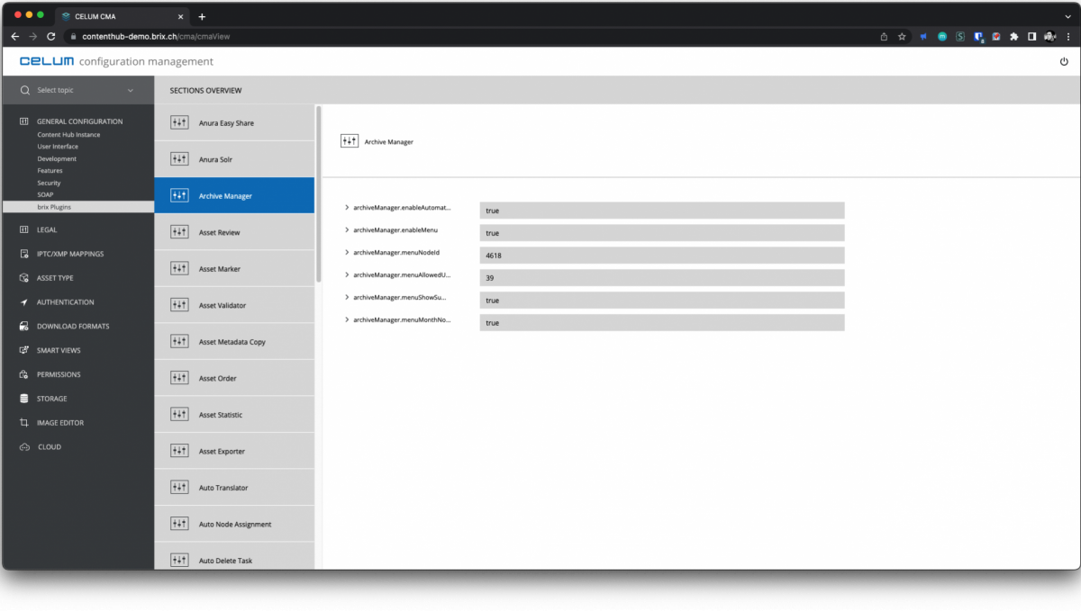Image resolution: width=1081 pixels, height=611 pixels.
Task: Open Content Hub Instance settings
Action: [68, 135]
